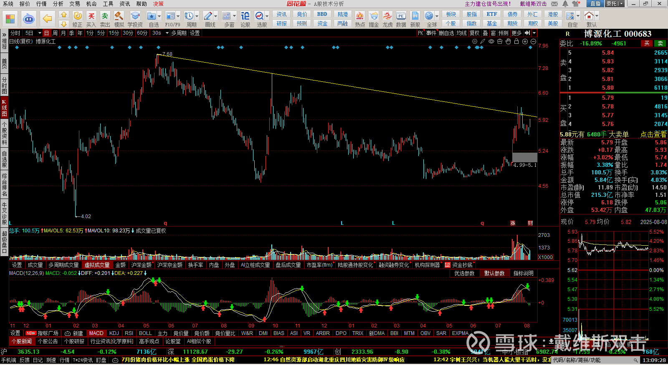This screenshot has height=365, width=668.
Task: Select the 周 weekly period tab
Action: coord(55,33)
